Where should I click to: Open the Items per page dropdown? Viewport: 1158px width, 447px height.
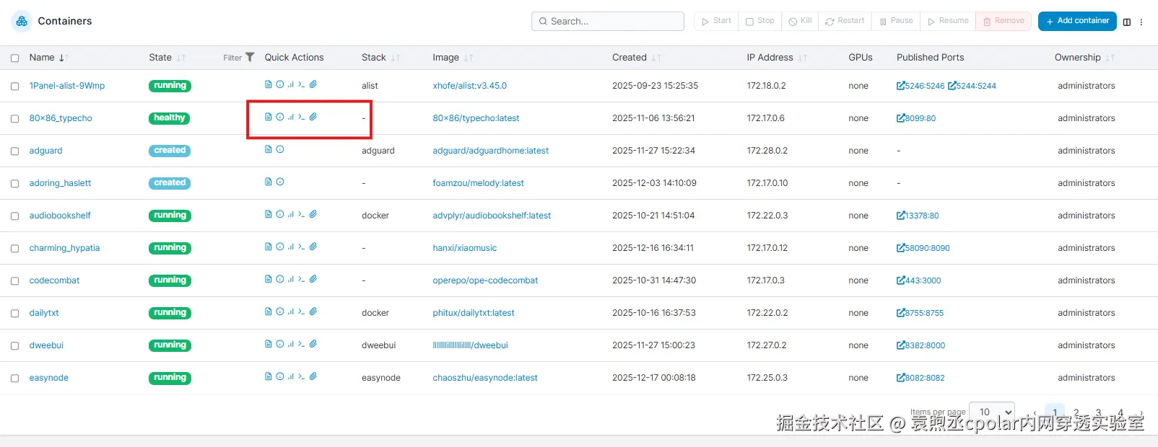tap(992, 412)
